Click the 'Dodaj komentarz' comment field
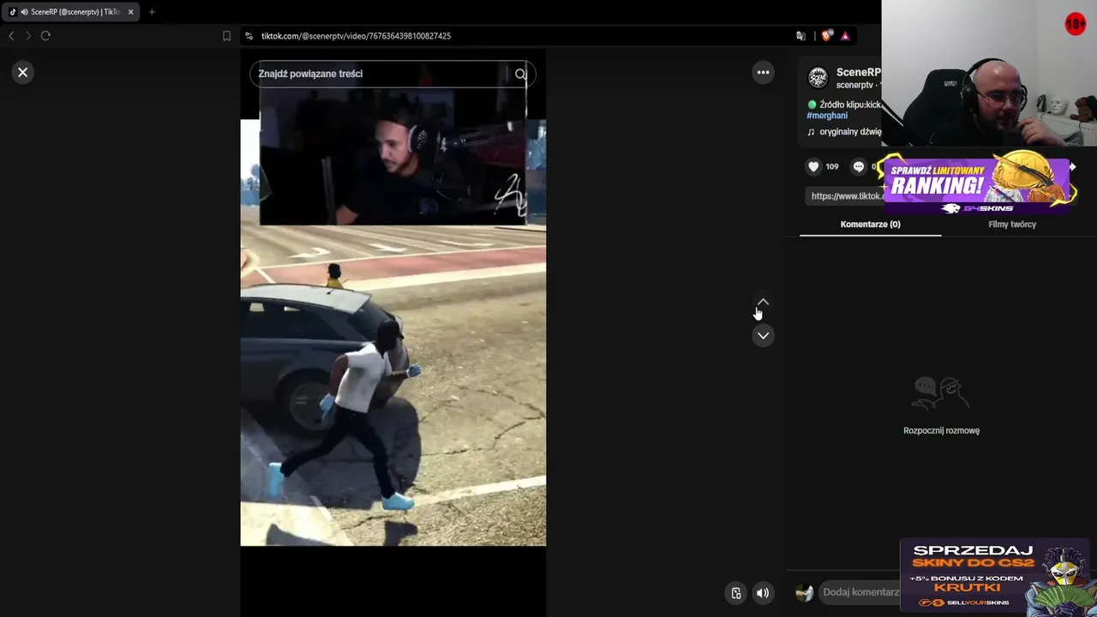Image resolution: width=1097 pixels, height=617 pixels. [860, 592]
